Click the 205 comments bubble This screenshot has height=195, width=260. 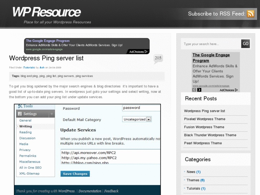[x=158, y=59]
